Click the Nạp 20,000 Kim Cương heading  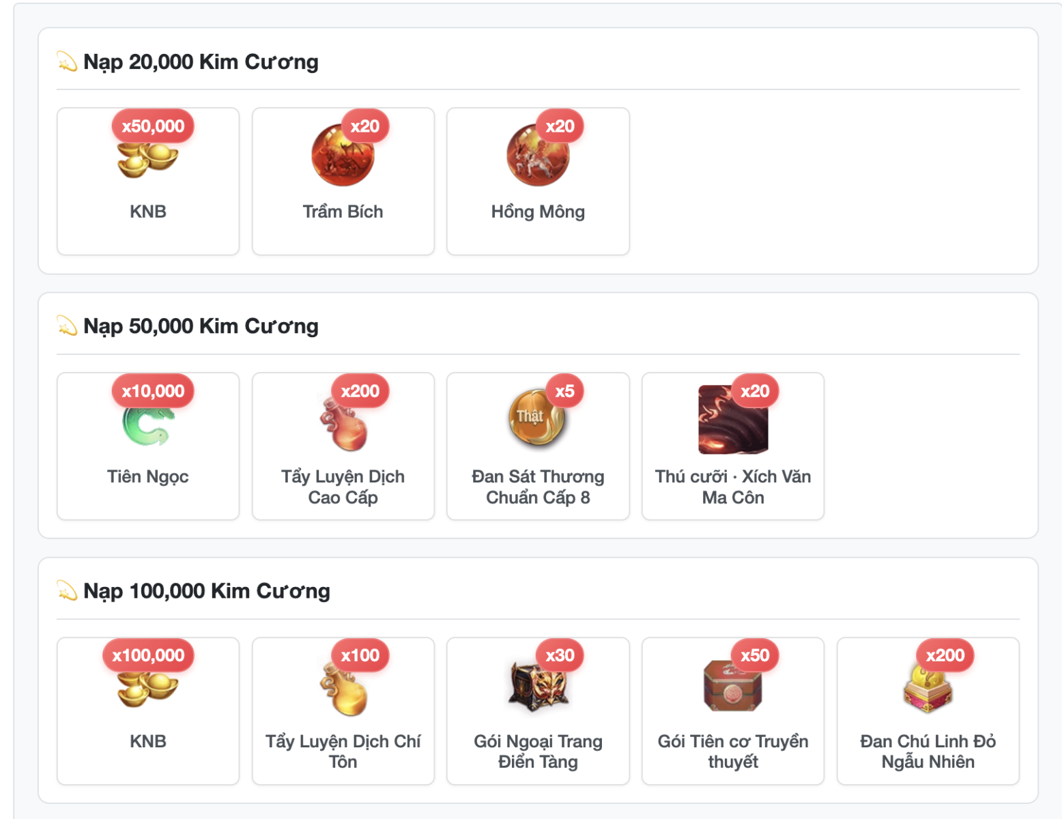coord(201,62)
